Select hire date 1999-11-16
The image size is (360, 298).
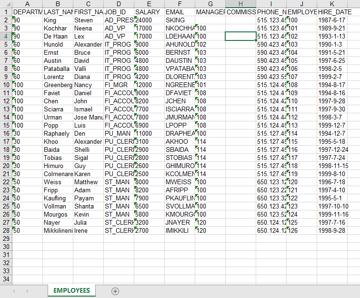pos(332,214)
